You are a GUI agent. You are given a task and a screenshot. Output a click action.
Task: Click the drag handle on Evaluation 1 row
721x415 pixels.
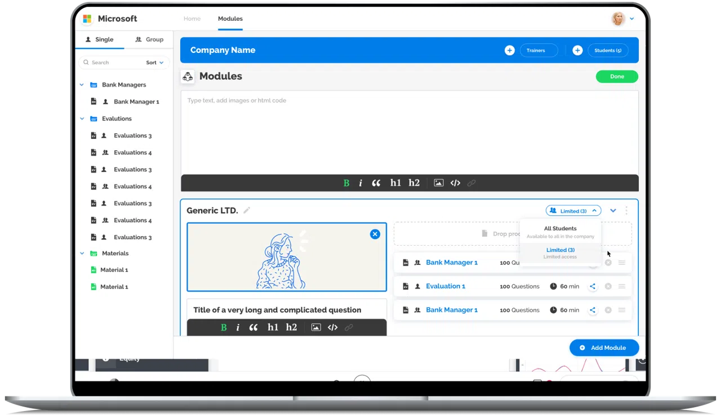click(x=622, y=286)
